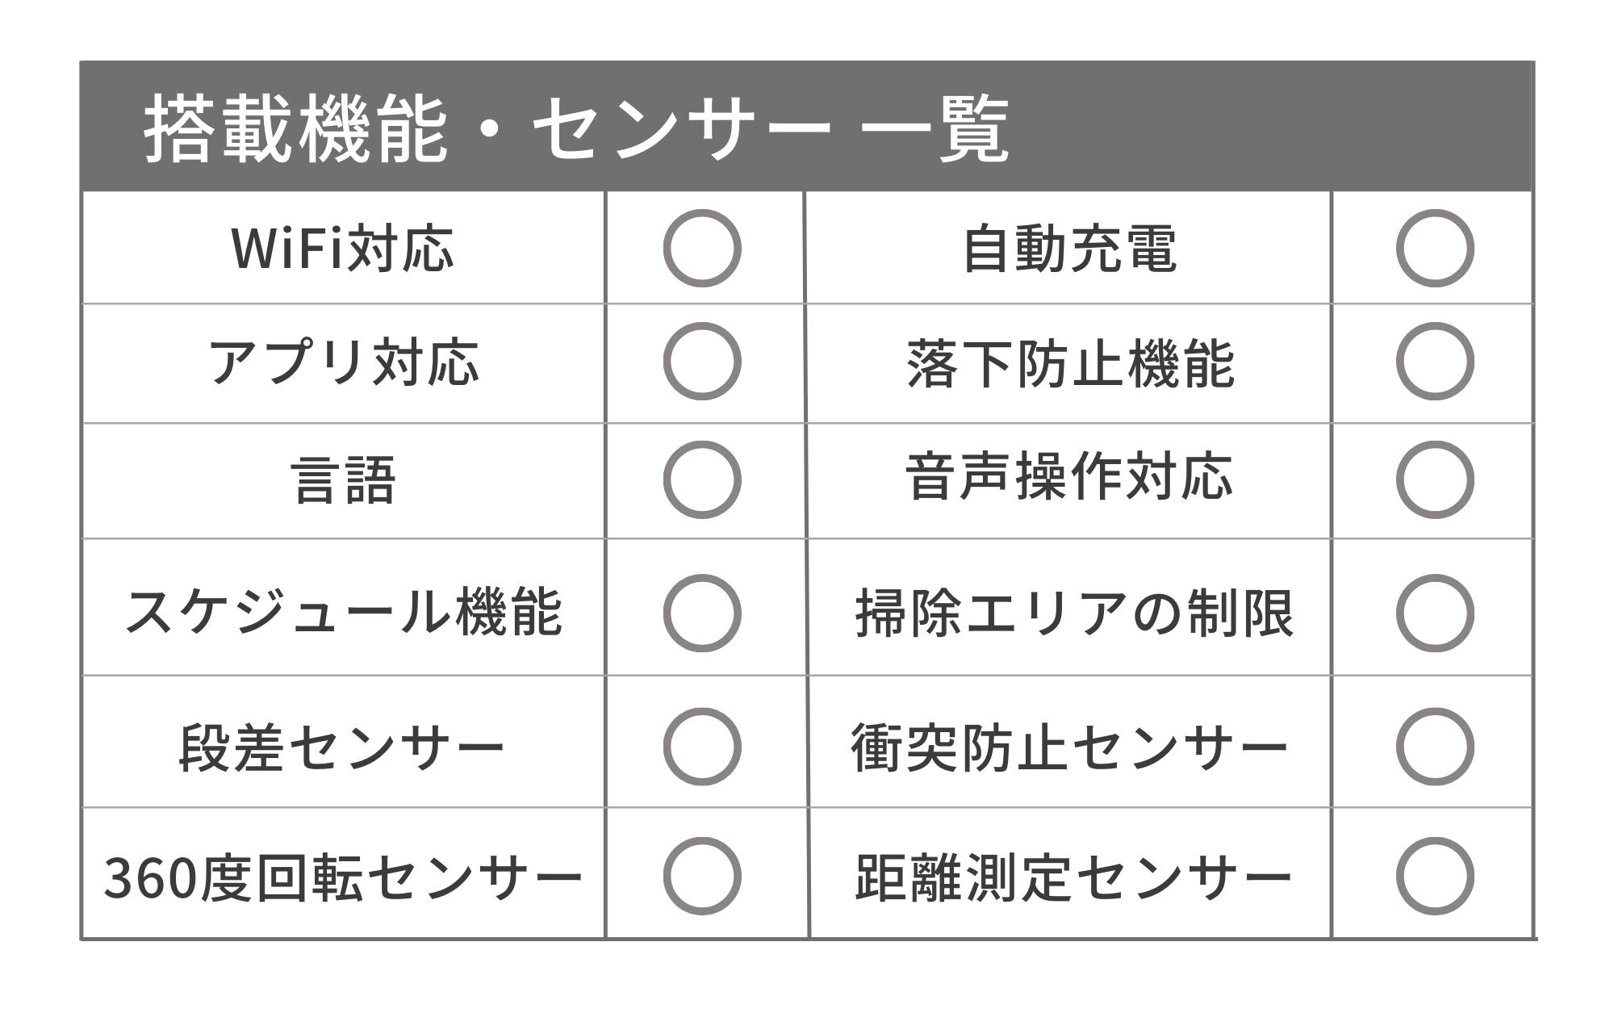The height and width of the screenshot is (1009, 1614).
Task: Select the circle mark for 言語
Action: click(x=702, y=479)
